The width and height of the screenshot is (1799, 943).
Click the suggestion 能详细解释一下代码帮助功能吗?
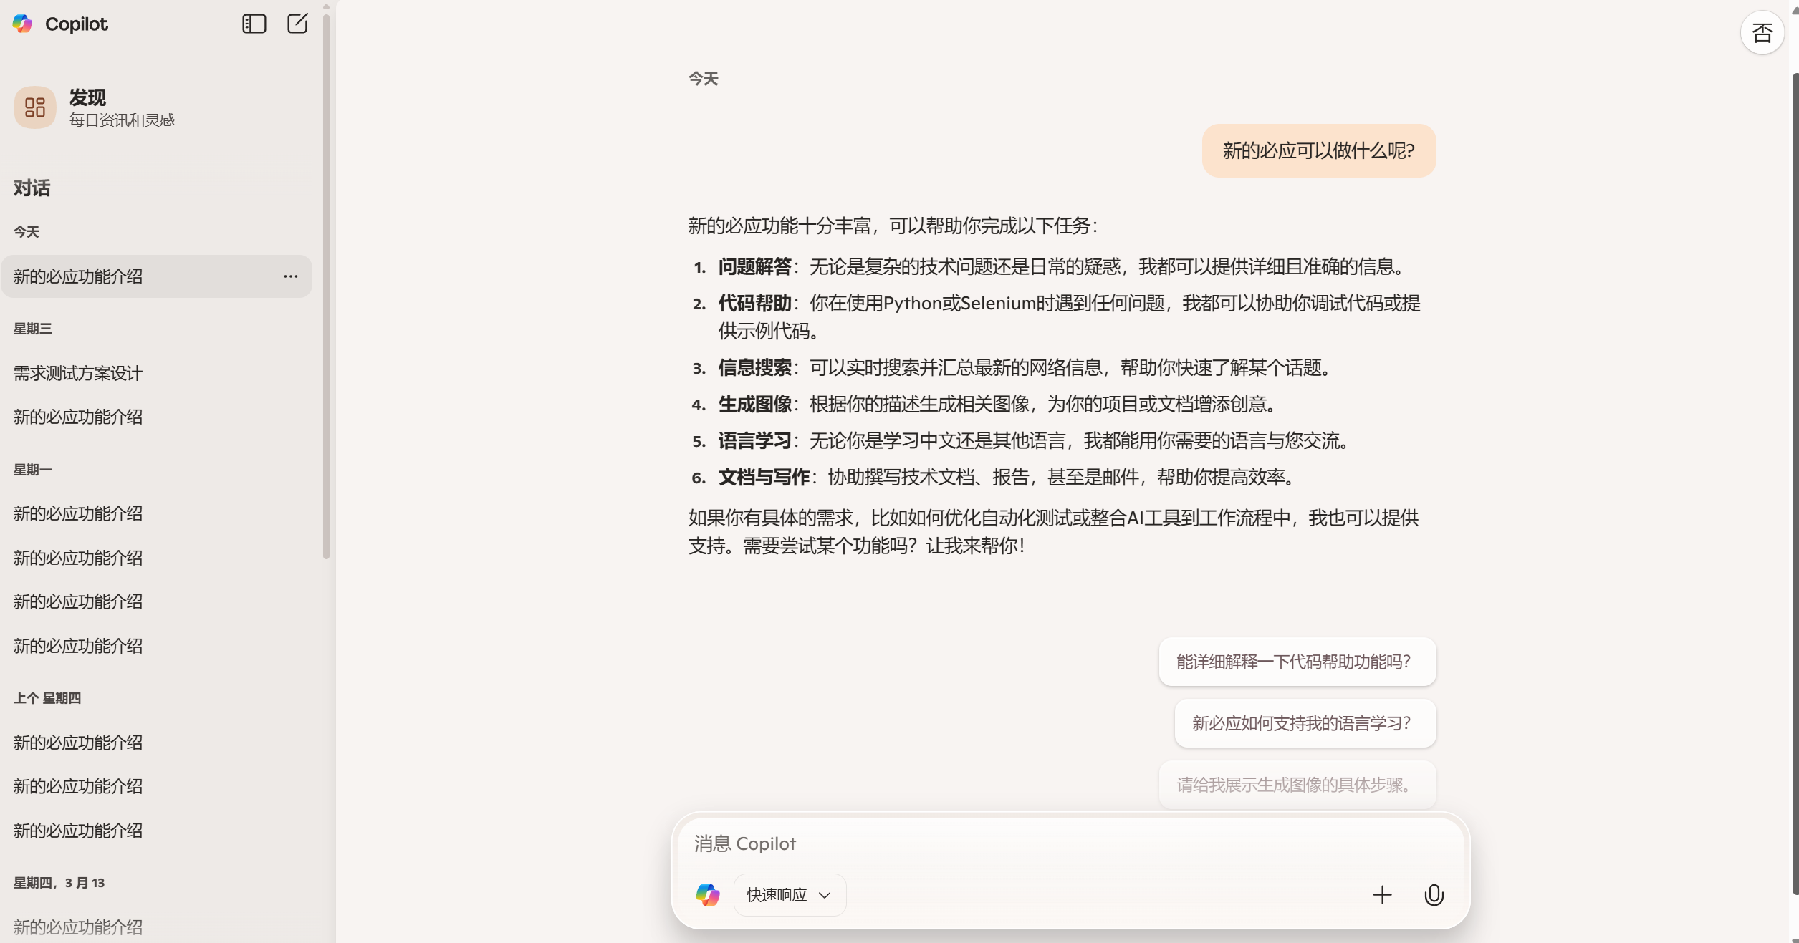tap(1297, 662)
